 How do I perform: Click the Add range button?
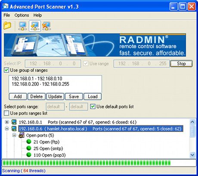coord(18,97)
